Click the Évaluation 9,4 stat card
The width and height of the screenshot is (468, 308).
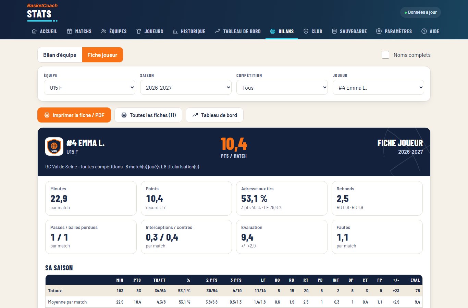(x=282, y=237)
